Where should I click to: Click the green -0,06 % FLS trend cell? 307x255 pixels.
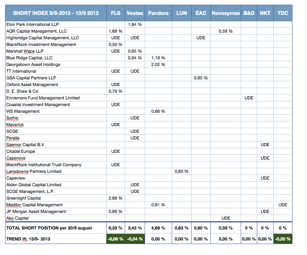coord(116,239)
